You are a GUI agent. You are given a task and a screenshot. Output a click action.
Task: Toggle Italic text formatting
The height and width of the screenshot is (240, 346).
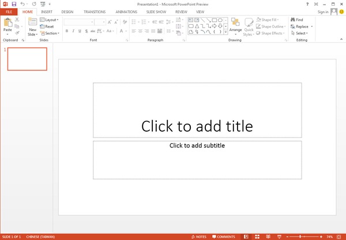click(x=73, y=32)
